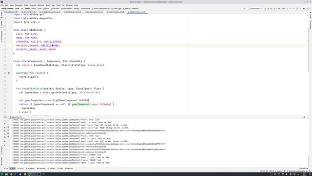Click the Git push arrow icon

tap(293, 9)
